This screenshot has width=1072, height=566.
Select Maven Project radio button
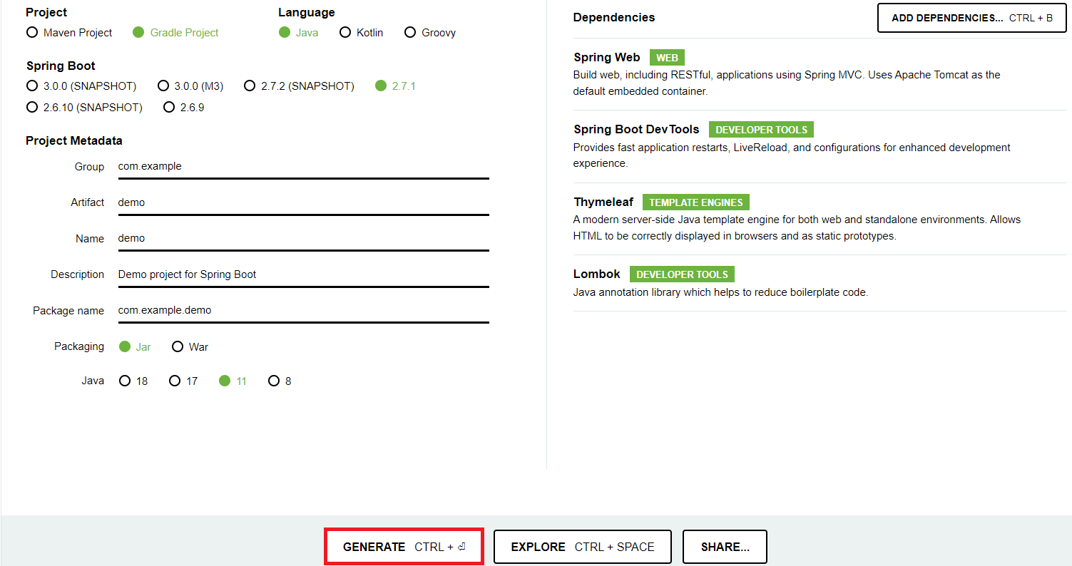point(32,33)
